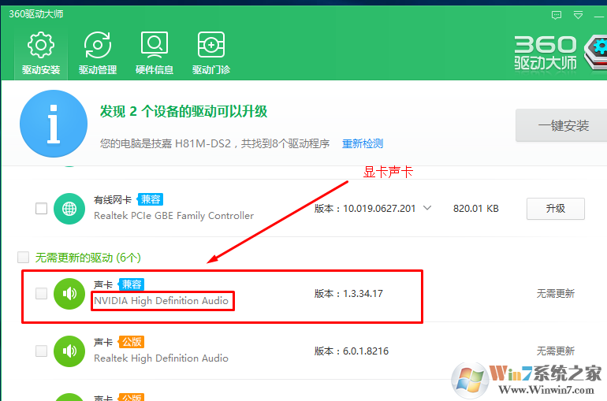The width and height of the screenshot is (607, 401).
Task: Select the NVIDIA High Definition Audio checkbox
Action: click(41, 294)
